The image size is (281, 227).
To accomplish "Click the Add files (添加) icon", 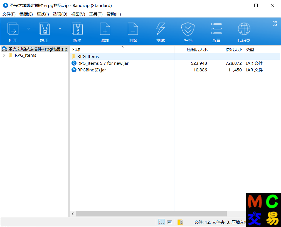I will pyautogui.click(x=105, y=29).
